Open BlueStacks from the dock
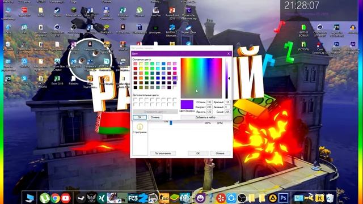 (x=175, y=198)
